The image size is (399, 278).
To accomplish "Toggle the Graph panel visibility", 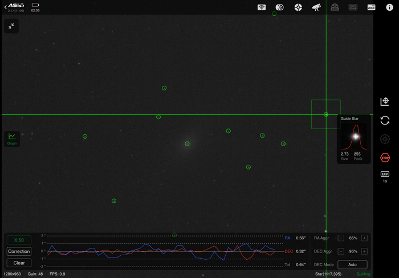I will coord(11,139).
